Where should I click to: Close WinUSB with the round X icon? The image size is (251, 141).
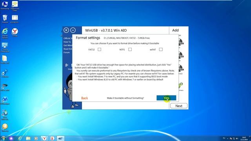[x=66, y=30]
